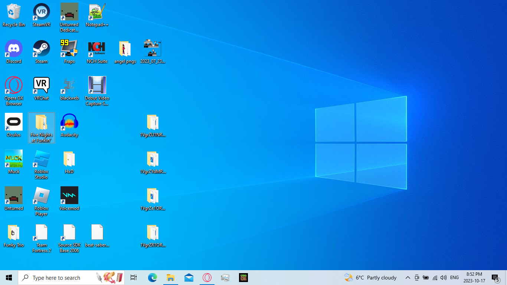Select the 1VgrZU1NR folder

pyautogui.click(x=153, y=125)
